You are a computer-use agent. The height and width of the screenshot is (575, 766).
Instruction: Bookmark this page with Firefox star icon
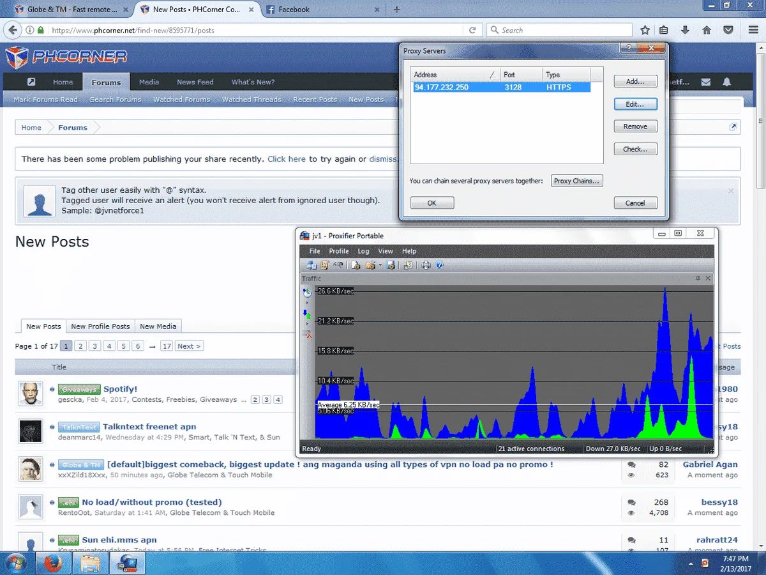tap(645, 30)
